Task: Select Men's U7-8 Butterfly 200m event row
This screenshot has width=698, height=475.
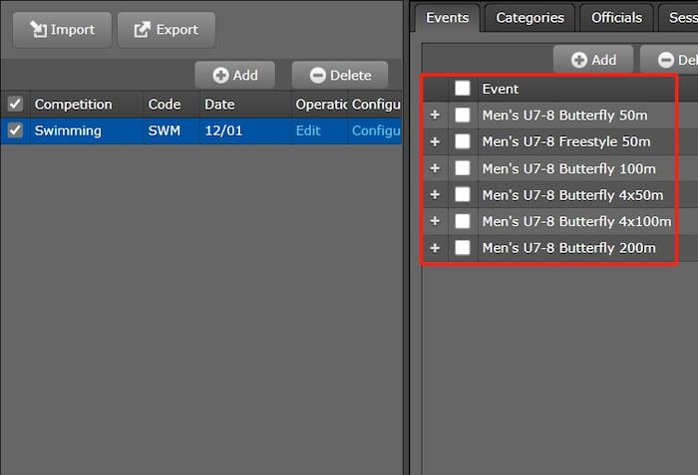Action: (x=568, y=248)
